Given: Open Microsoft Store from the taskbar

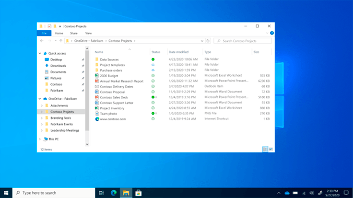Looking at the screenshot, I should click(139, 193).
